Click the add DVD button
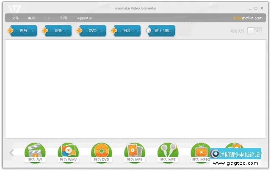 pos(91,31)
